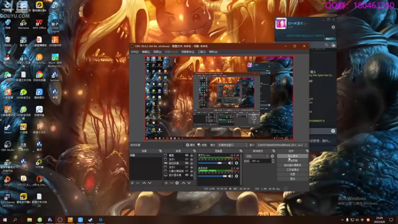Move the scene down with arrow icon
The height and width of the screenshot is (224, 398).
tap(150, 183)
